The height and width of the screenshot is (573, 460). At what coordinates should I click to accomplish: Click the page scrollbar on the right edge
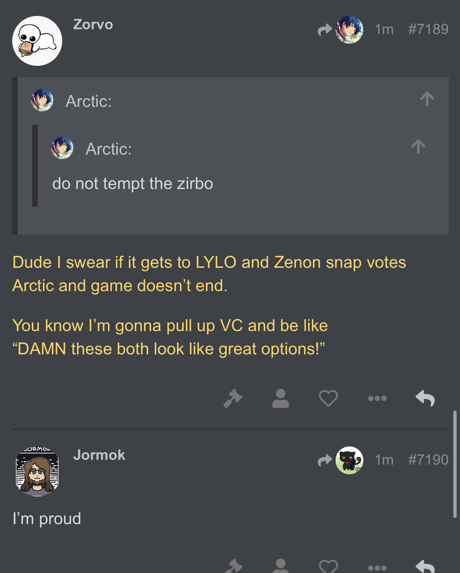(455, 464)
